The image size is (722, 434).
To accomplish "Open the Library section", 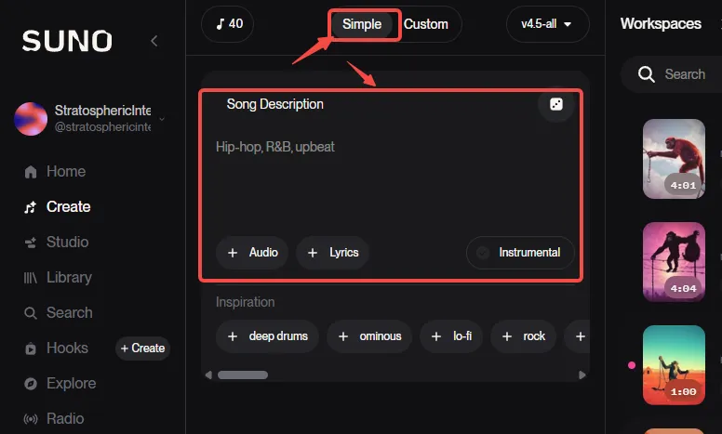I will coord(58,277).
